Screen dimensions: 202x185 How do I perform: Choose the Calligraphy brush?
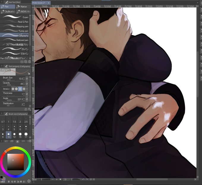15,35
